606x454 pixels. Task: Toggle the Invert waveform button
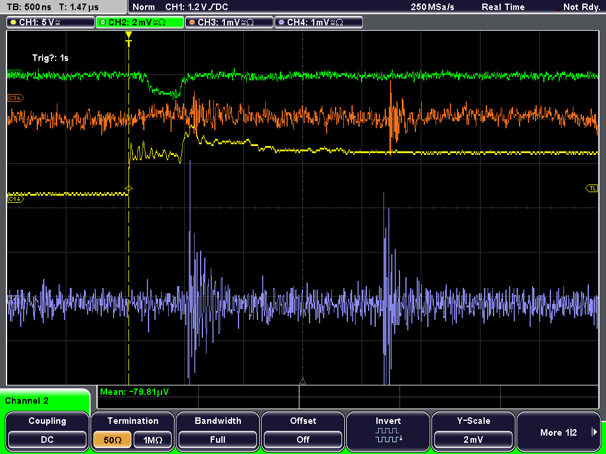pyautogui.click(x=388, y=431)
